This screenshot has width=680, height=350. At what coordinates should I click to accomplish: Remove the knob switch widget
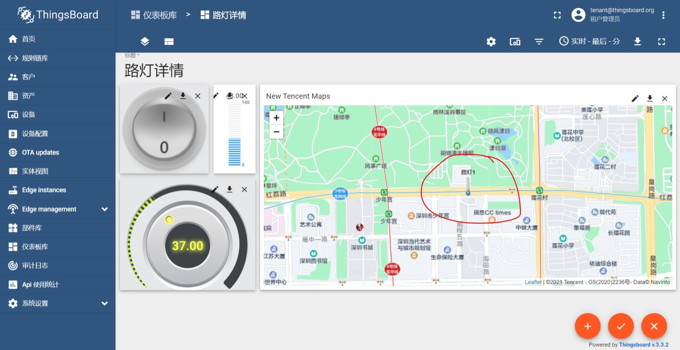tap(198, 96)
